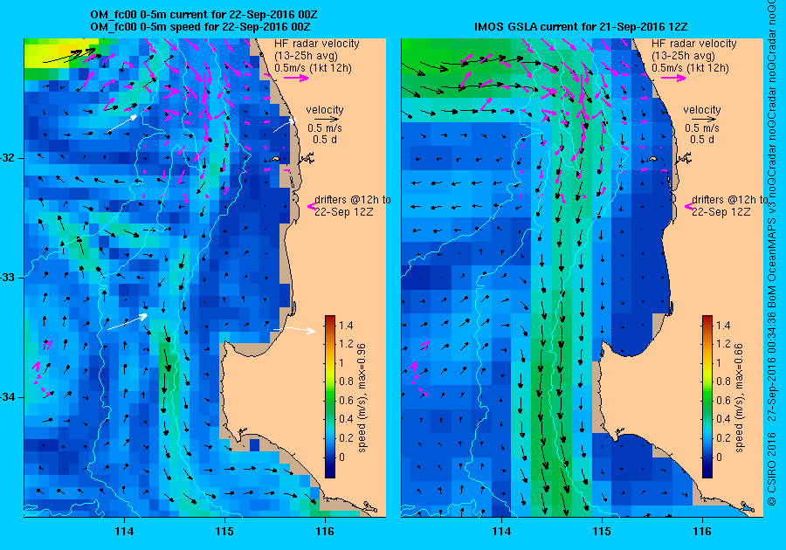Click the -32 latitude axis label

(x=8, y=158)
